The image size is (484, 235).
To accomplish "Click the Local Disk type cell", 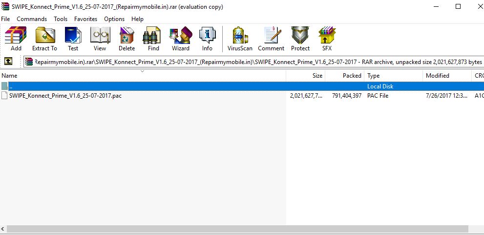I will (380, 86).
